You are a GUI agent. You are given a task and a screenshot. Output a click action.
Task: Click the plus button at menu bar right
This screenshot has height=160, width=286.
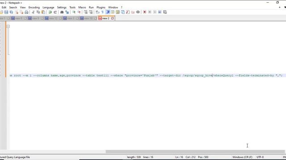pyautogui.click(x=279, y=8)
